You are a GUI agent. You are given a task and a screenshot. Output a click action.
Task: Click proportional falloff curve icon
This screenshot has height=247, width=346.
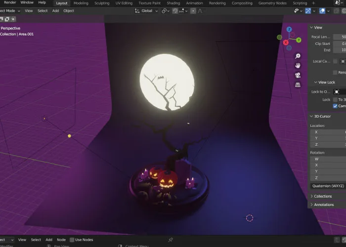pos(200,11)
